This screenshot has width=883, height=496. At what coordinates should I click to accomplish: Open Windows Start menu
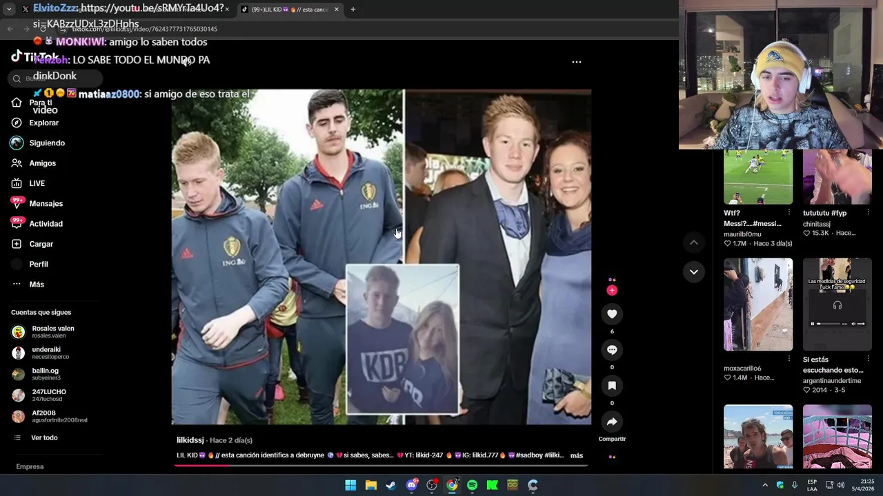coord(350,485)
